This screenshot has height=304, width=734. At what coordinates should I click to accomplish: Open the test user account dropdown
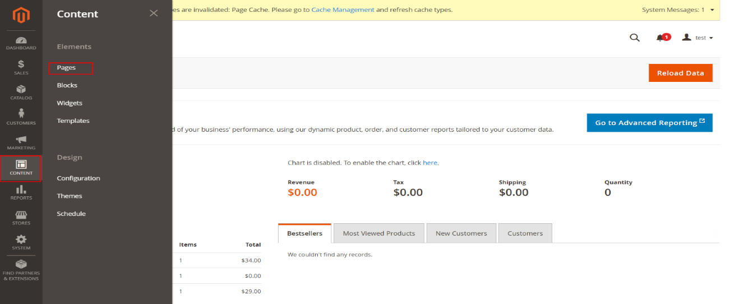698,38
